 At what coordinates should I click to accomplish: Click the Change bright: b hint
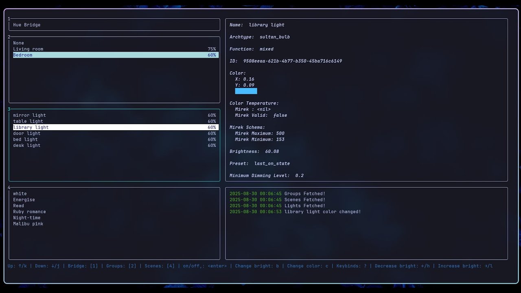pyautogui.click(x=257, y=266)
